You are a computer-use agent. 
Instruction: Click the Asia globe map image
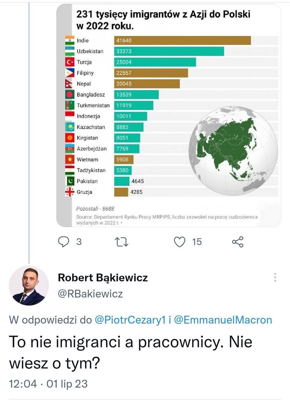pos(233,151)
